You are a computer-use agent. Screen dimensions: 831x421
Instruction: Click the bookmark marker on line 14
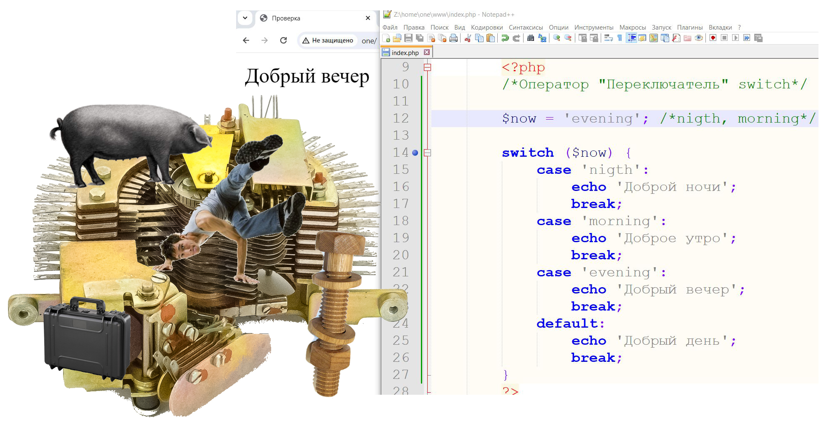(x=415, y=153)
